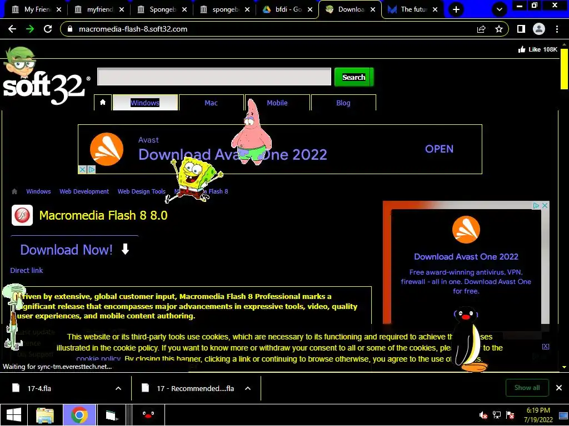Close the banner ad via X icon
Image resolution: width=569 pixels, height=426 pixels.
[82, 170]
